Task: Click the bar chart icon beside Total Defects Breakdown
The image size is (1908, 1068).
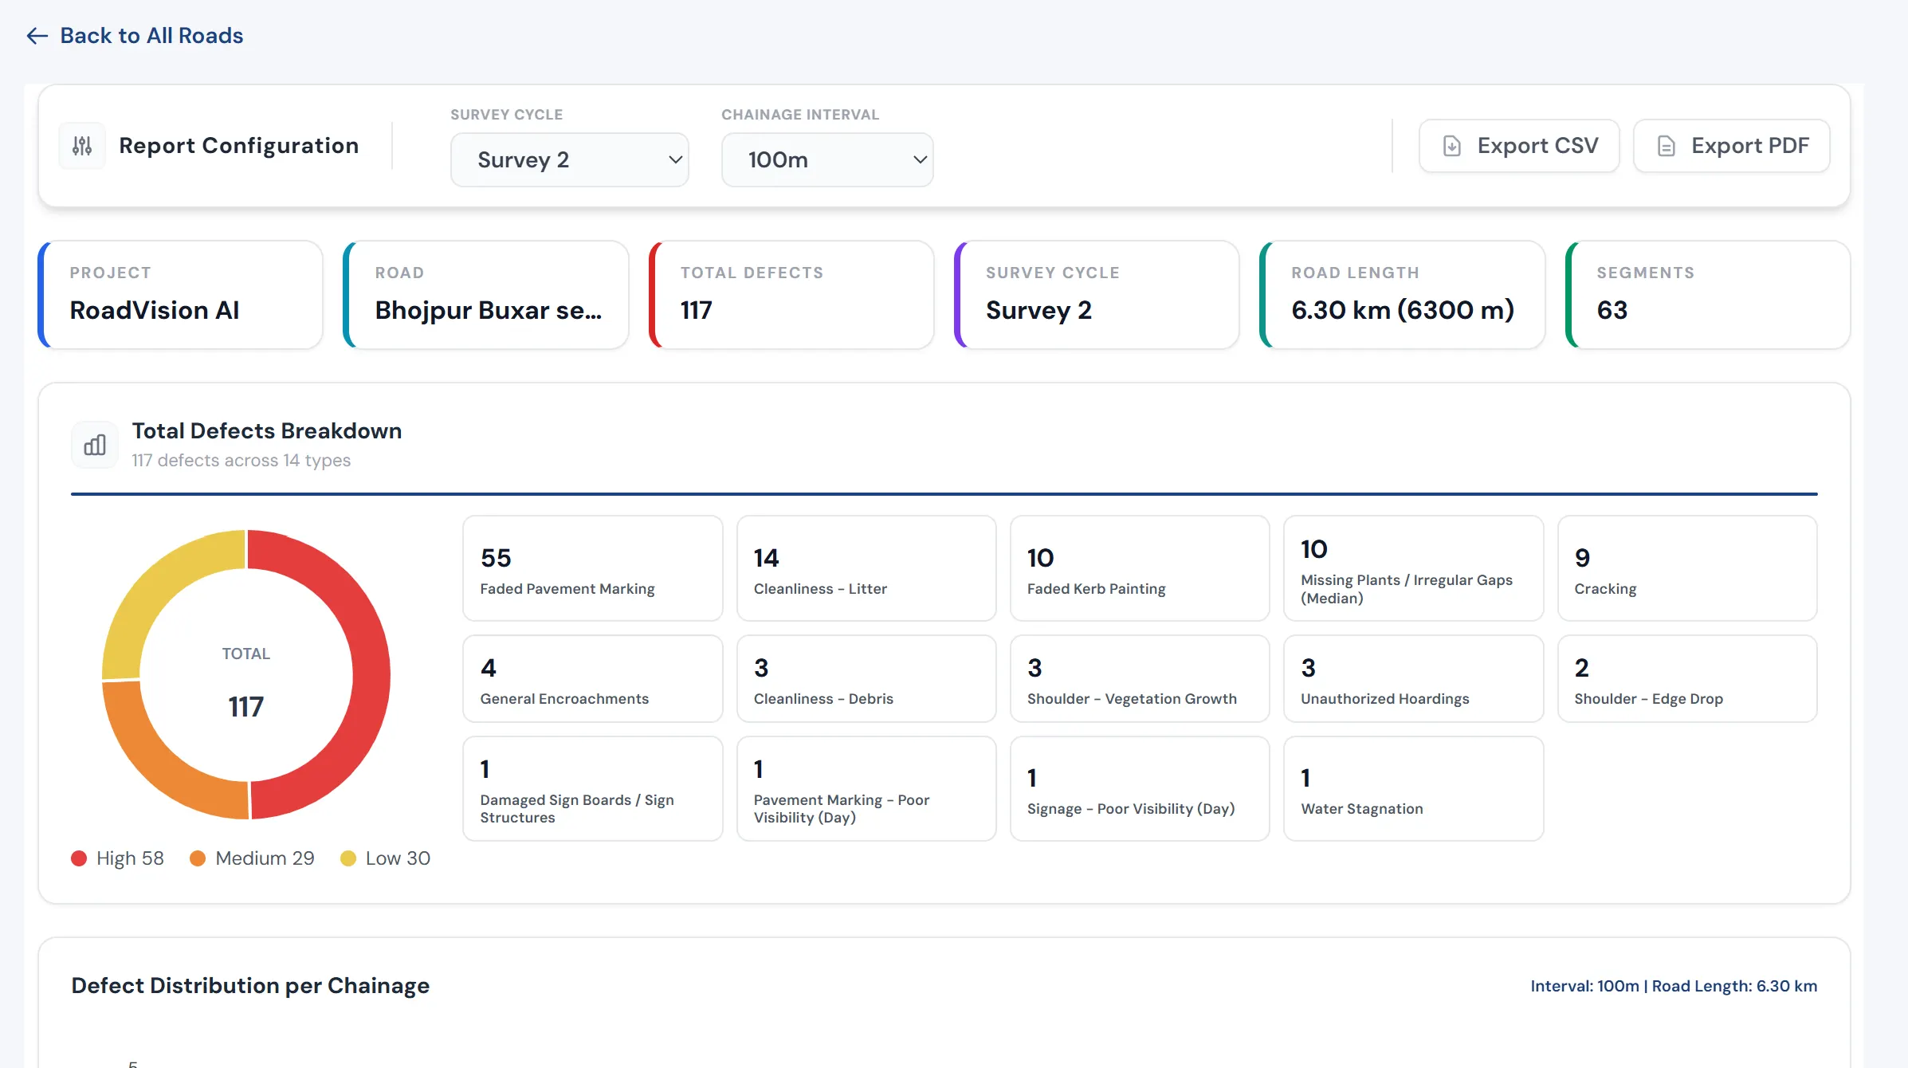Action: click(x=95, y=445)
